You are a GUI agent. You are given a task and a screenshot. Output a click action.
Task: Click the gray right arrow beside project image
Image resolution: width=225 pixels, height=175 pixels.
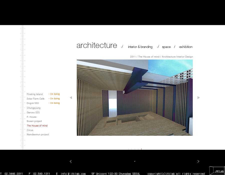198,98
